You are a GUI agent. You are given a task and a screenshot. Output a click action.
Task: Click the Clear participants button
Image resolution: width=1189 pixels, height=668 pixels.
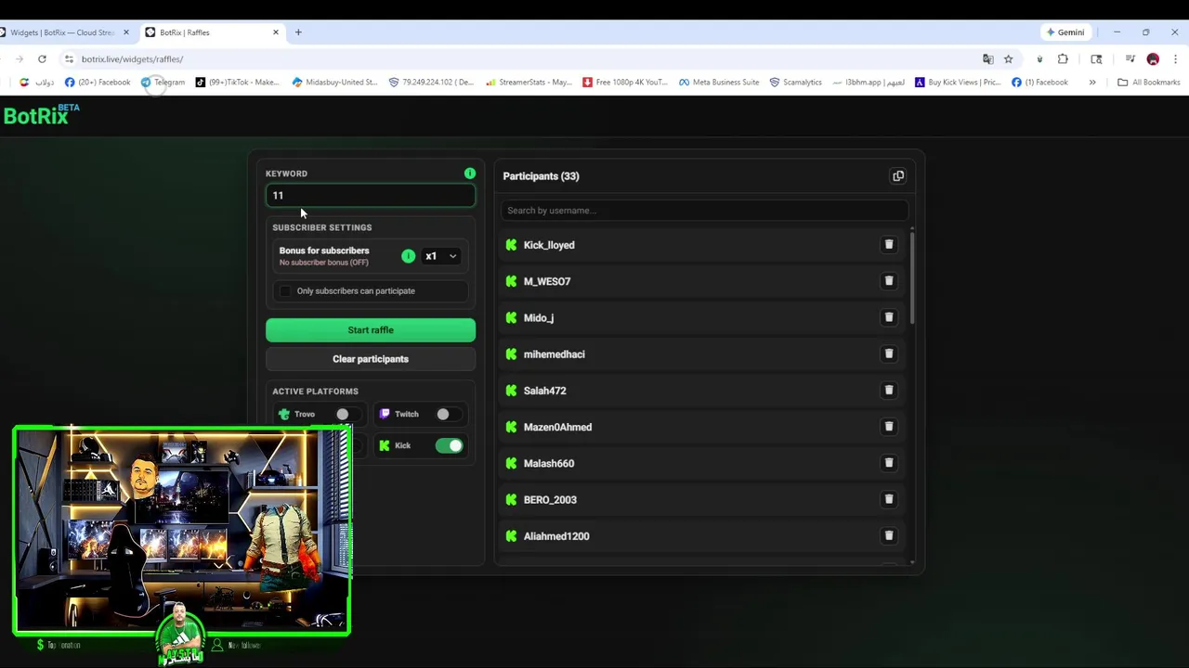tap(371, 359)
